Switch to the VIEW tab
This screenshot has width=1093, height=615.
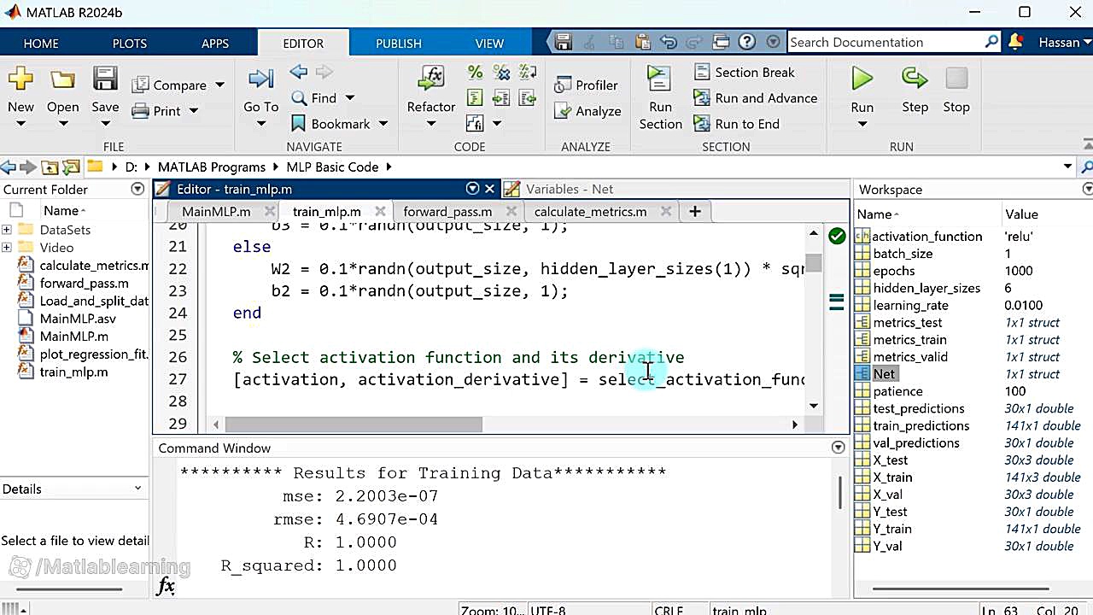pyautogui.click(x=489, y=44)
